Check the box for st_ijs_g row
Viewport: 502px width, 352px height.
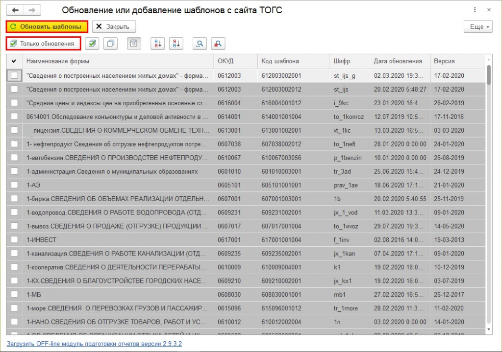coord(14,75)
